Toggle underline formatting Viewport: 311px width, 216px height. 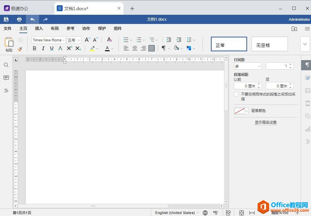tap(52, 48)
